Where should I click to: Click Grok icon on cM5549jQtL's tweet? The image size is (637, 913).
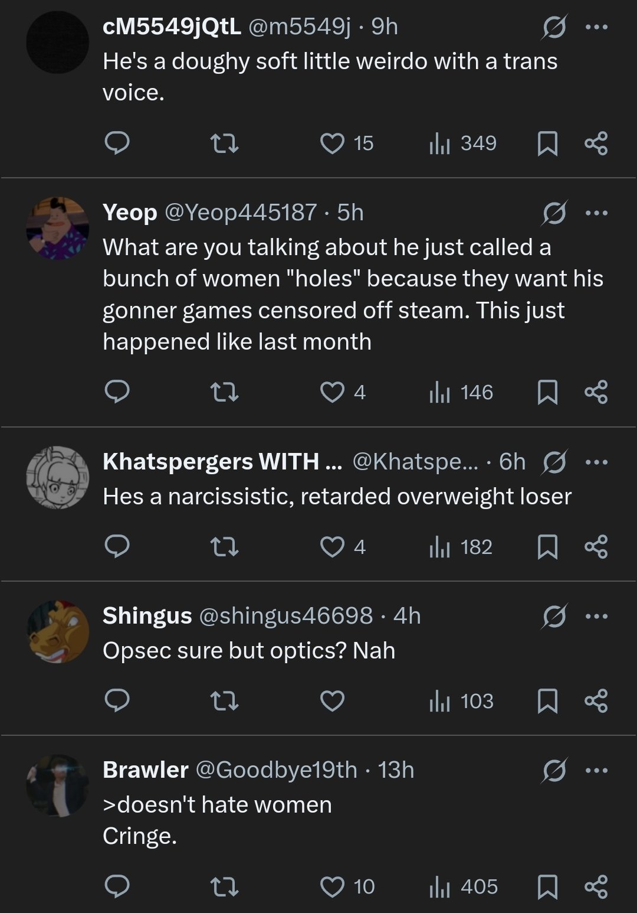point(554,27)
